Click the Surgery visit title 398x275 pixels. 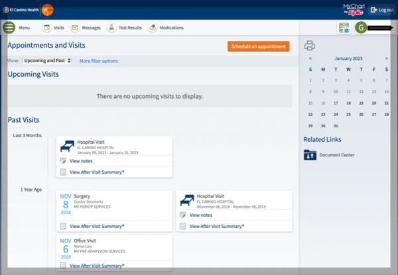pyautogui.click(x=82, y=196)
